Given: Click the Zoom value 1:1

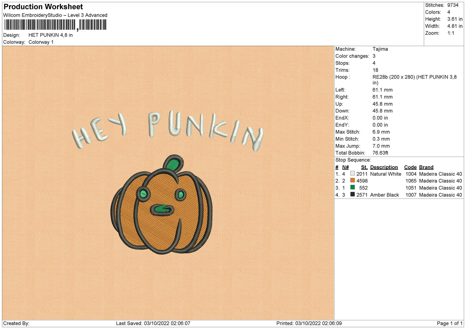Looking at the screenshot, I should tap(451, 33).
